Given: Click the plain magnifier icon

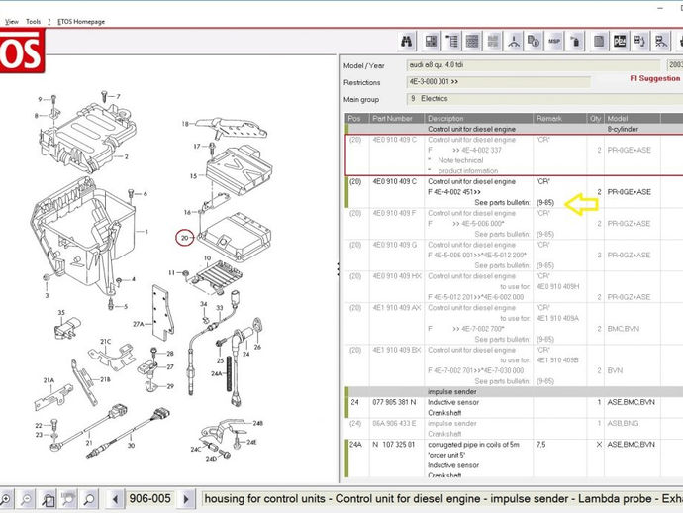Looking at the screenshot, I should [89, 498].
